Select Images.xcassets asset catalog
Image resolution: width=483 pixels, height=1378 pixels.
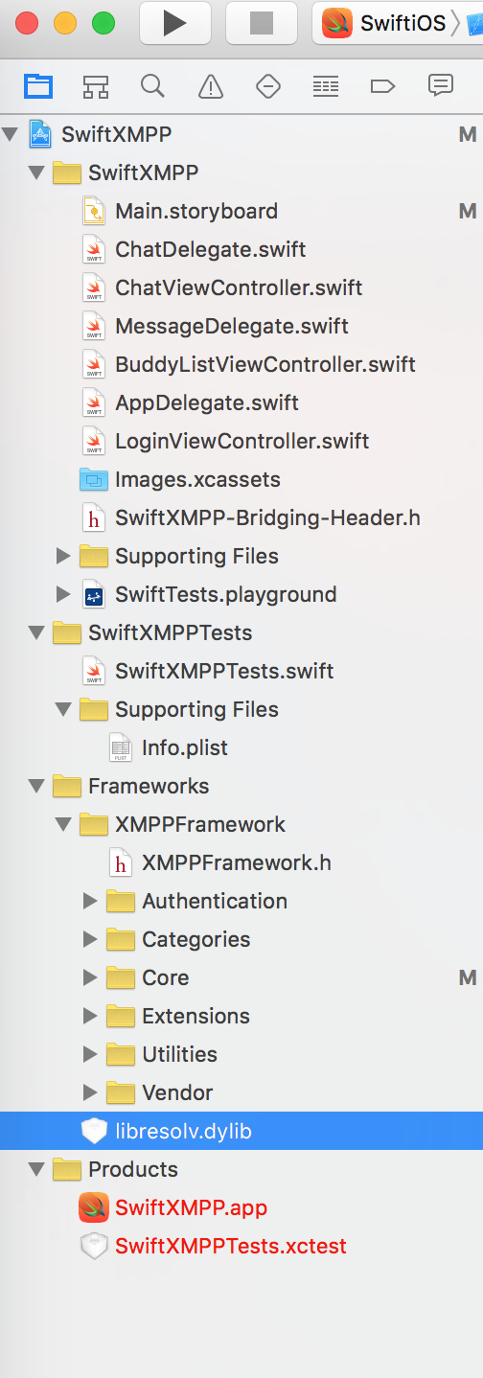pos(197,479)
